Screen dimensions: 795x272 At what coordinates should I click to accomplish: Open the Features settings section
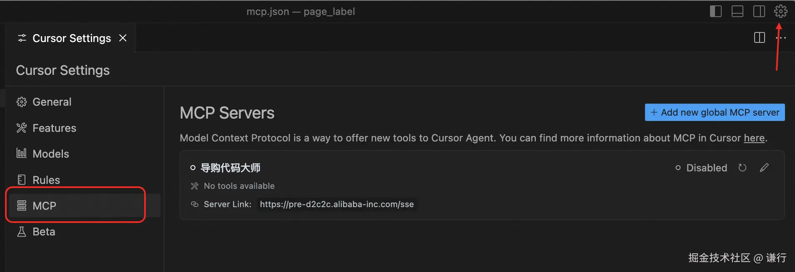tap(54, 128)
